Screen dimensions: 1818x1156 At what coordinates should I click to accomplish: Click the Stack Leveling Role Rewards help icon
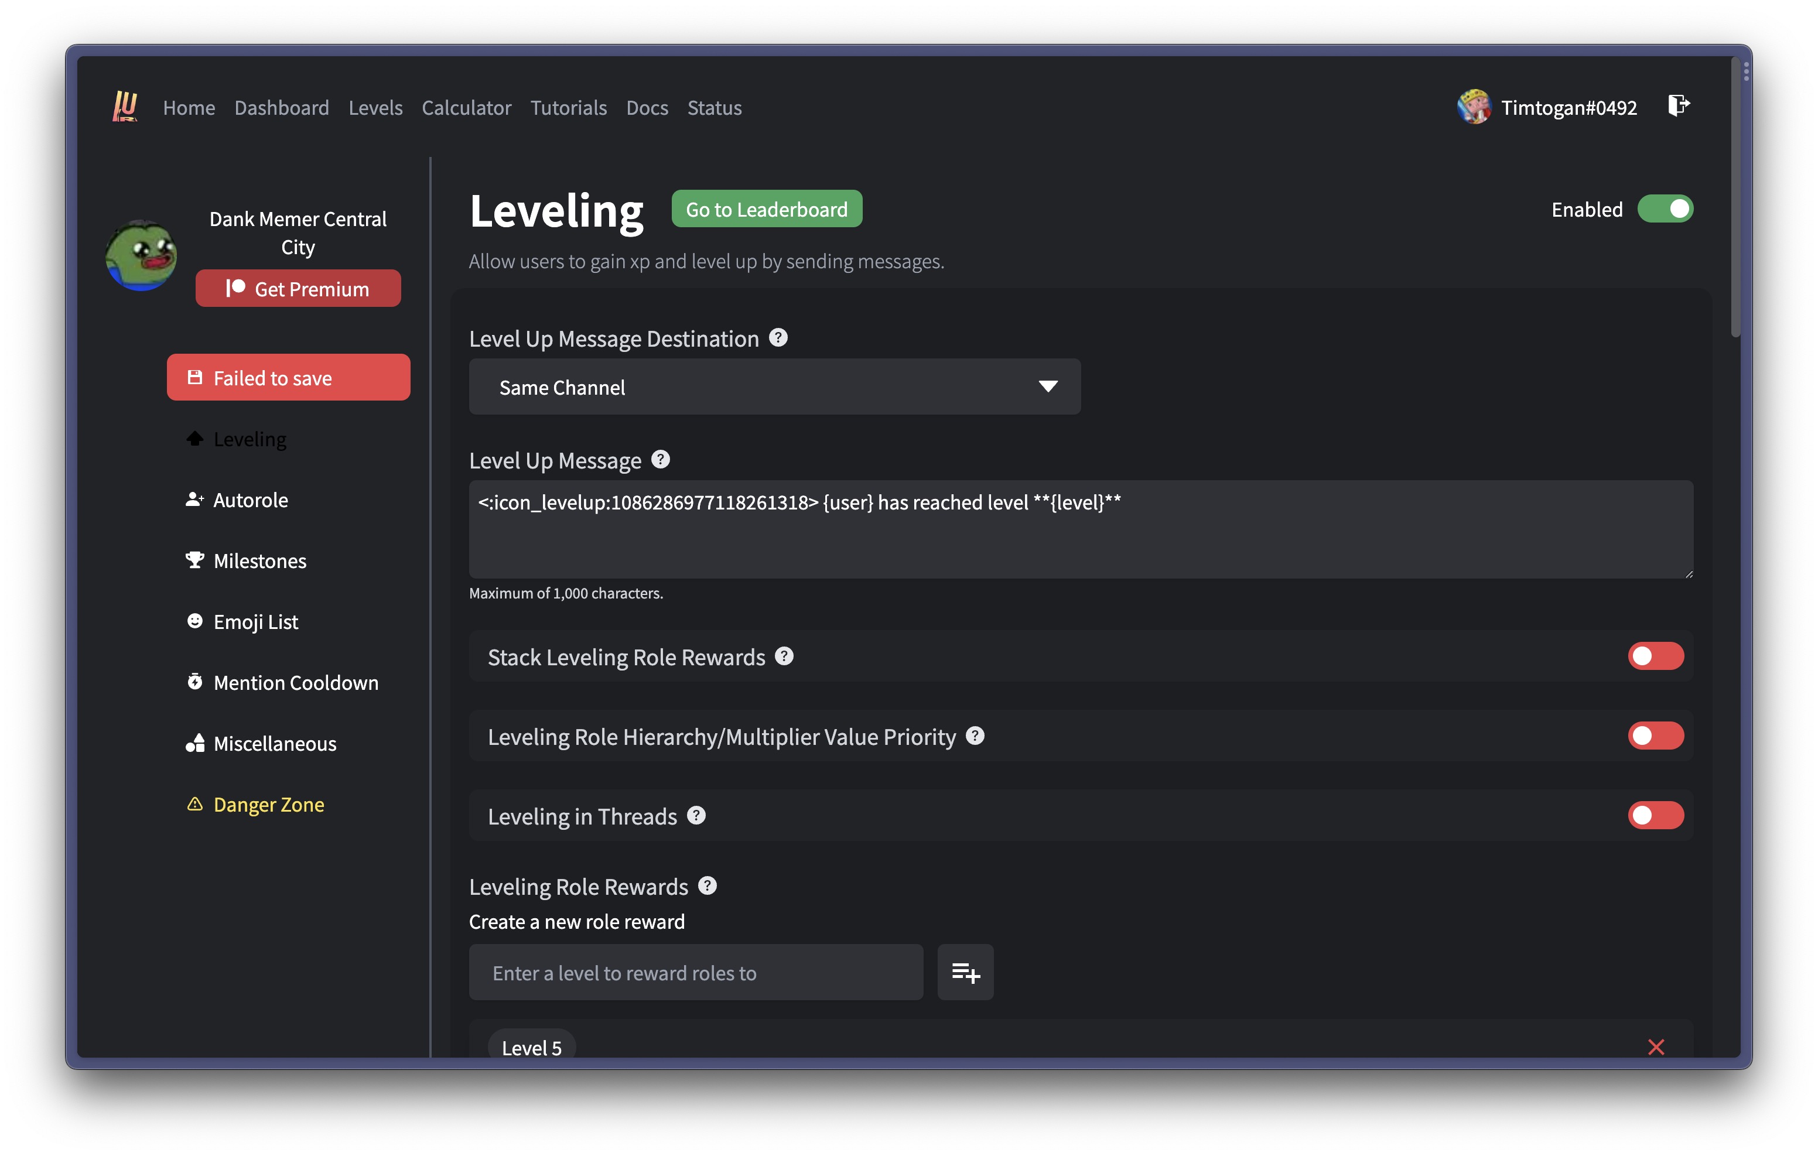click(x=784, y=656)
